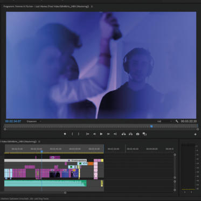Image resolution: width=201 pixels, height=201 pixels.
Task: Open the timeline panel sequence tab menu
Action: coord(39,142)
